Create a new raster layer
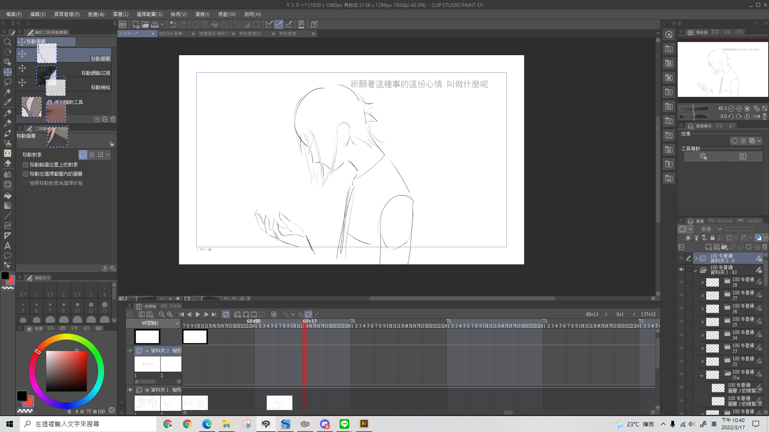Image resolution: width=769 pixels, height=432 pixels. [709, 247]
